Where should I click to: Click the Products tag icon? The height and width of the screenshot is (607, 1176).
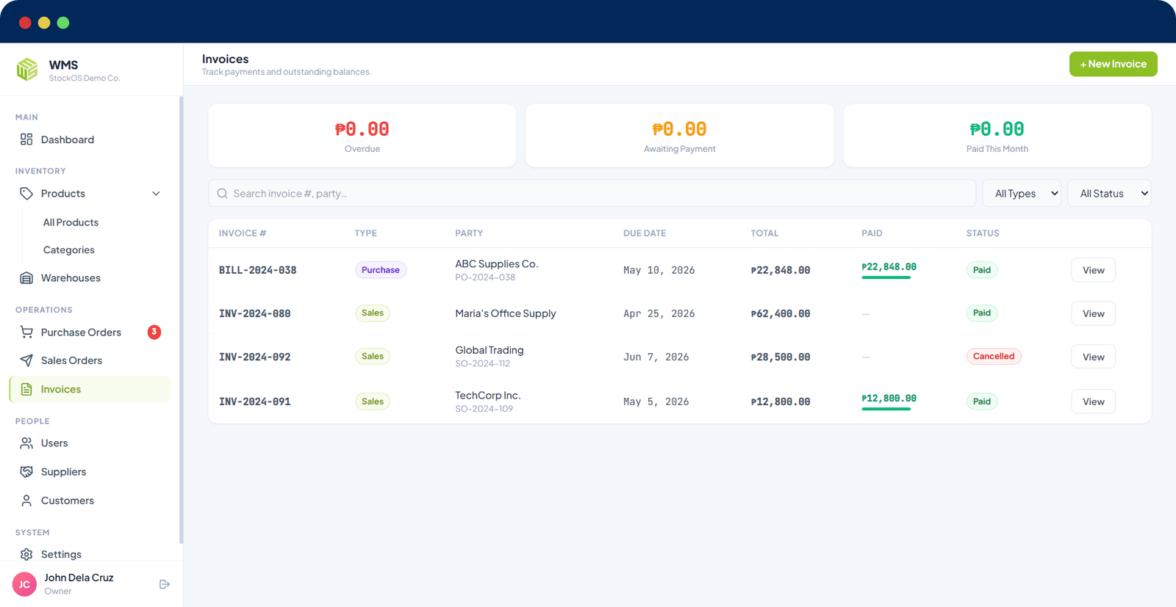[x=26, y=194]
